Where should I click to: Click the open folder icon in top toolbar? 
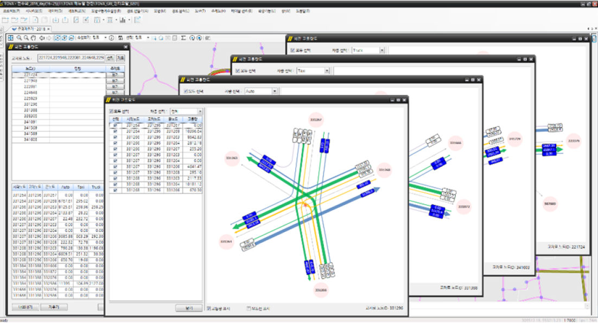point(14,20)
